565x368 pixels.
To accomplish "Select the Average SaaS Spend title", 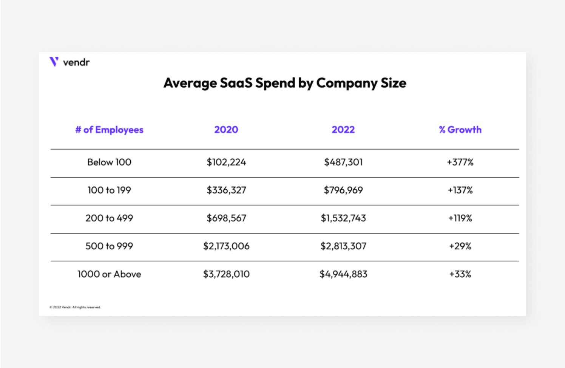I will (x=285, y=83).
